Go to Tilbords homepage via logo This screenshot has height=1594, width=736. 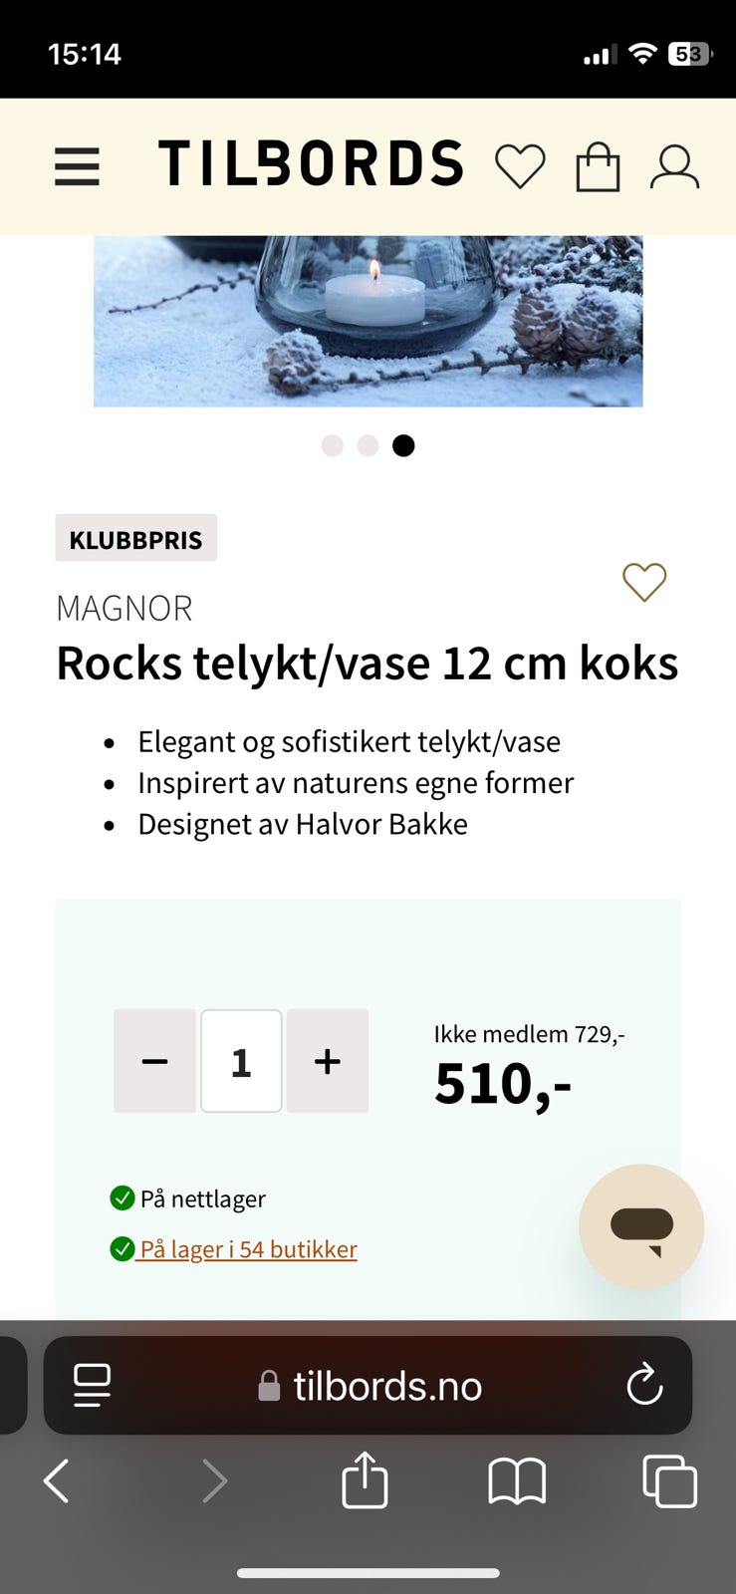pos(311,164)
